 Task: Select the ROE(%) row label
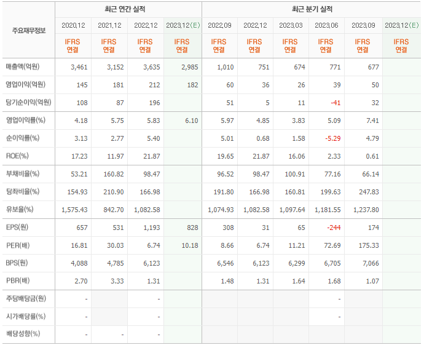17,156
